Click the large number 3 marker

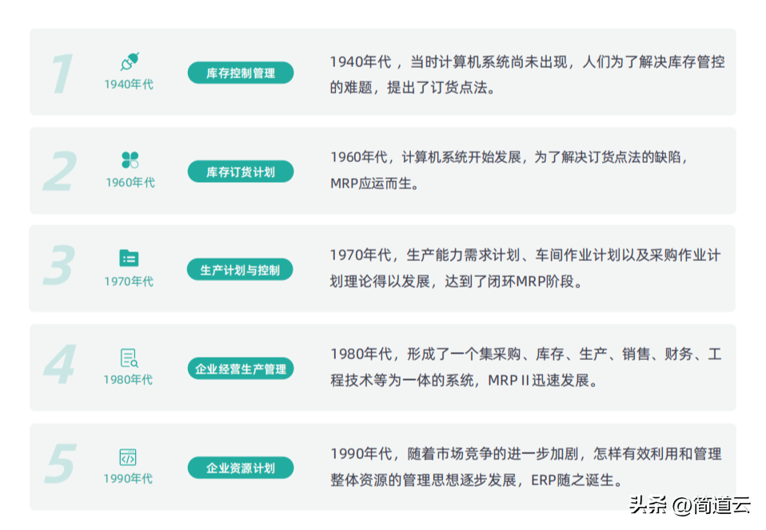pos(59,267)
